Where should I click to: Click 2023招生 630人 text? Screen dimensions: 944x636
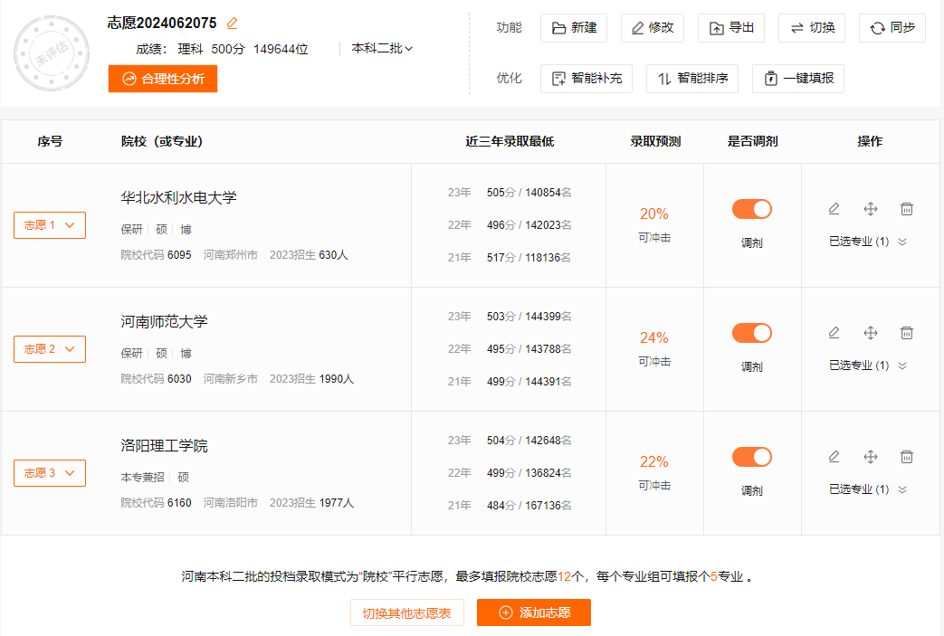309,255
